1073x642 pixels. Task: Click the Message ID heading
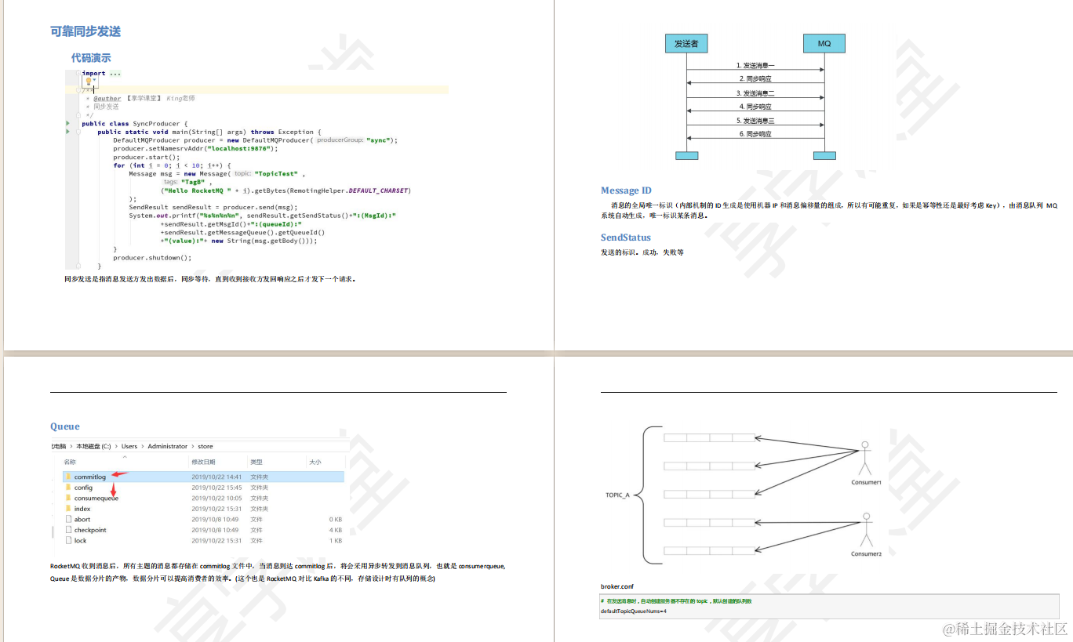626,190
